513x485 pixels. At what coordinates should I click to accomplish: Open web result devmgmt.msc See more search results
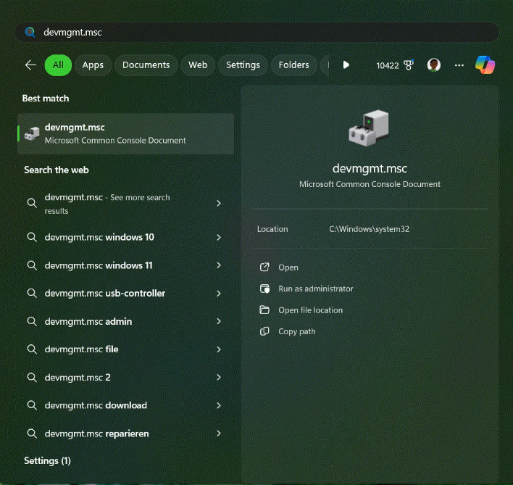125,204
